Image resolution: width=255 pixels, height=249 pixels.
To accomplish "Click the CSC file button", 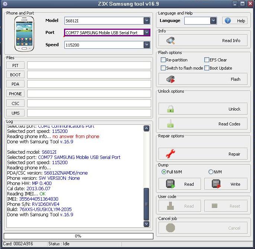I will coord(16,103).
